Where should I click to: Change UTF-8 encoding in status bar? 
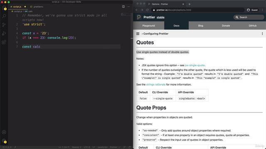click(x=87, y=147)
